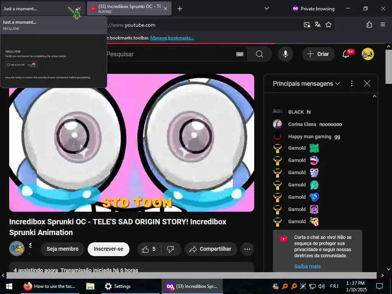Click Compartilhar share button
392x294 pixels.
point(211,249)
